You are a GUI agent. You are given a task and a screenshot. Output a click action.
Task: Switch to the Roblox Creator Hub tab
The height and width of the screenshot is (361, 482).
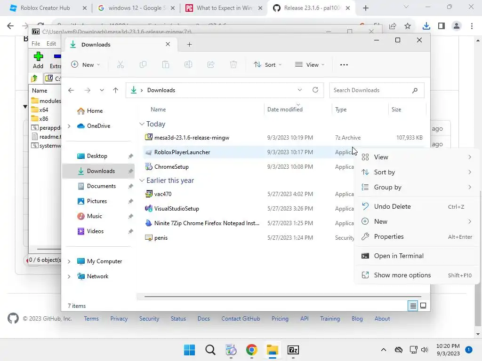coord(45,8)
